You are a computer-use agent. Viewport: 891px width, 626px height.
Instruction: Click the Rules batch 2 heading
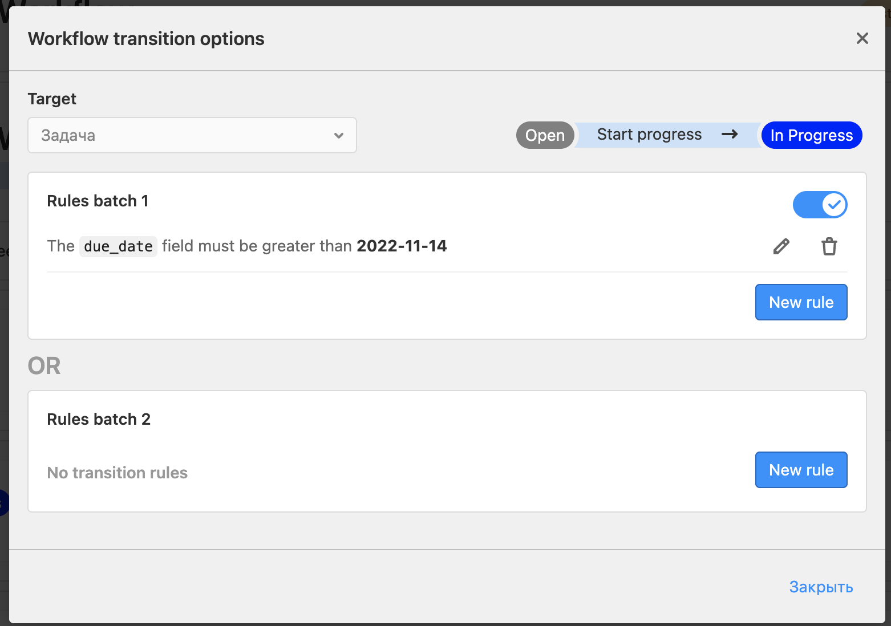(99, 419)
